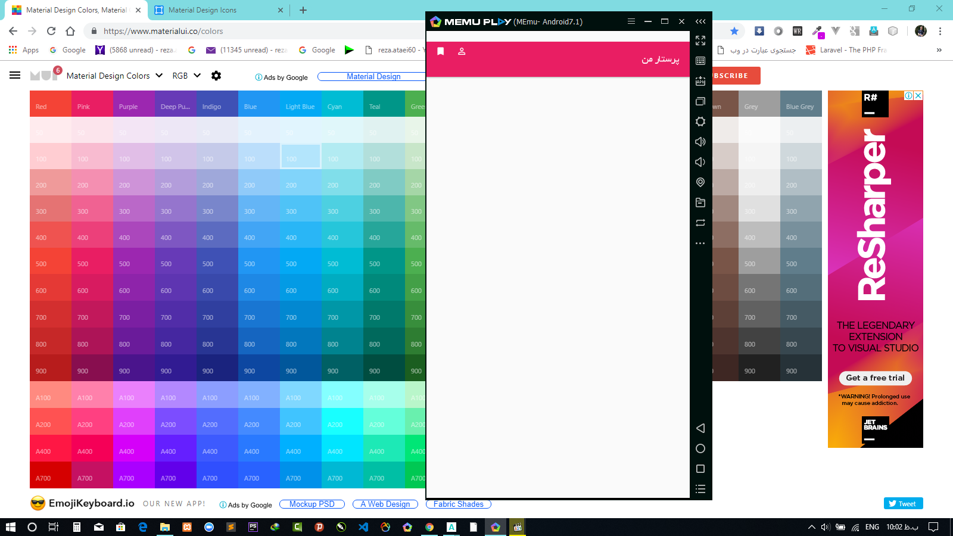The width and height of the screenshot is (953, 536).
Task: Open MEmu multi-window icon in sidebar
Action: 700,101
